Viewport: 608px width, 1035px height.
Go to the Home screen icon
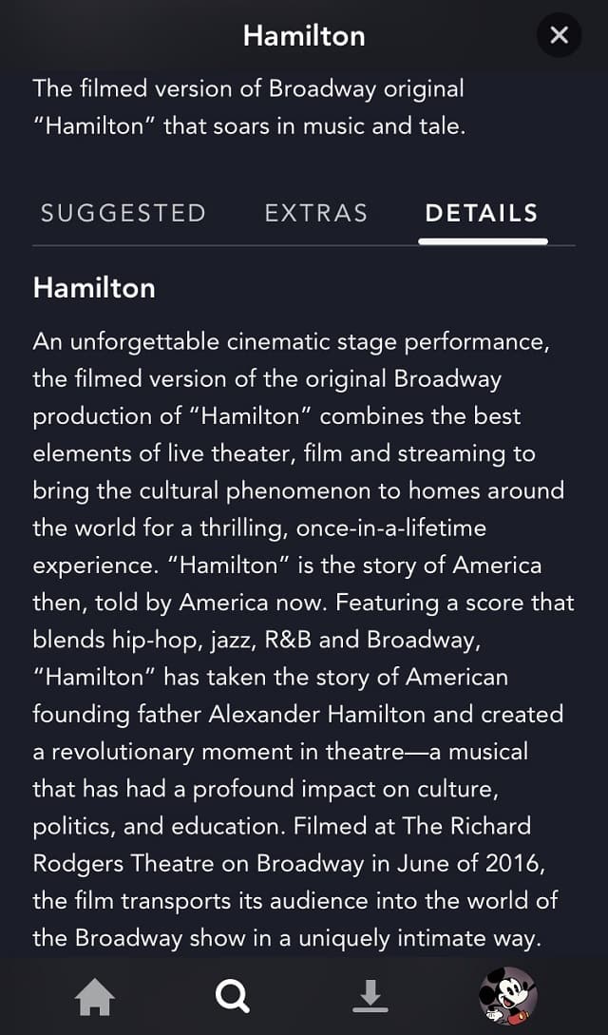click(96, 996)
